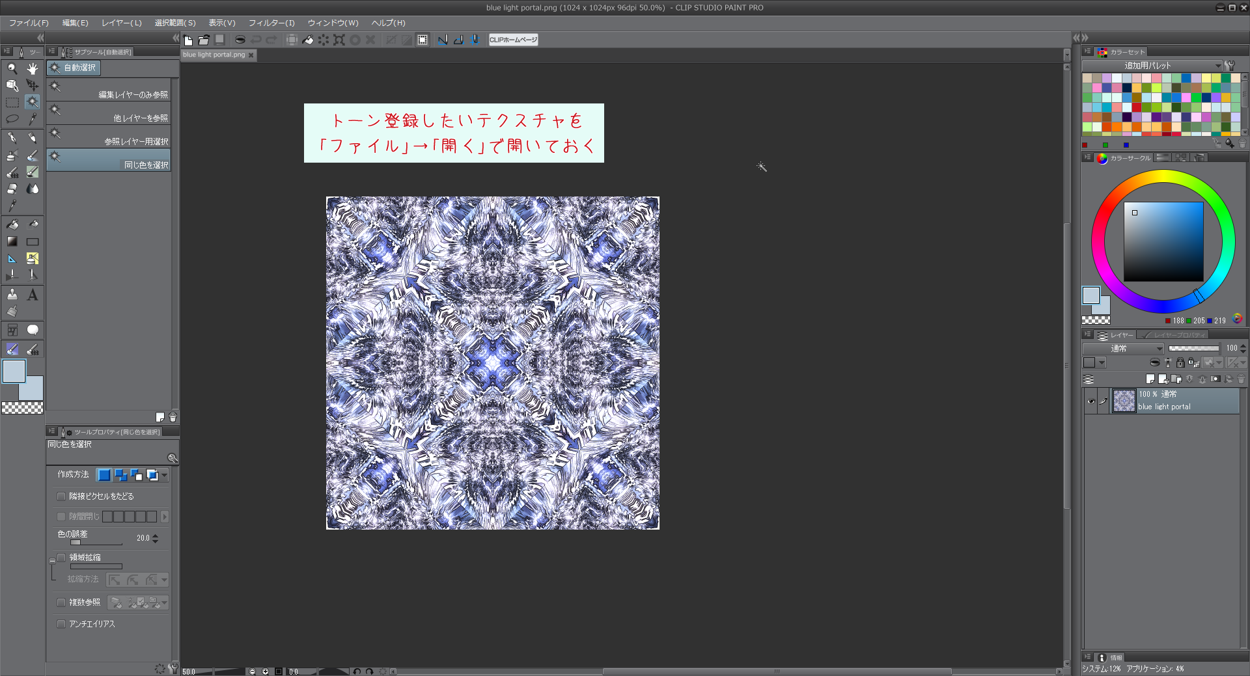Image resolution: width=1250 pixels, height=676 pixels.
Task: Open the レイヤー(L) menu
Action: (x=121, y=23)
